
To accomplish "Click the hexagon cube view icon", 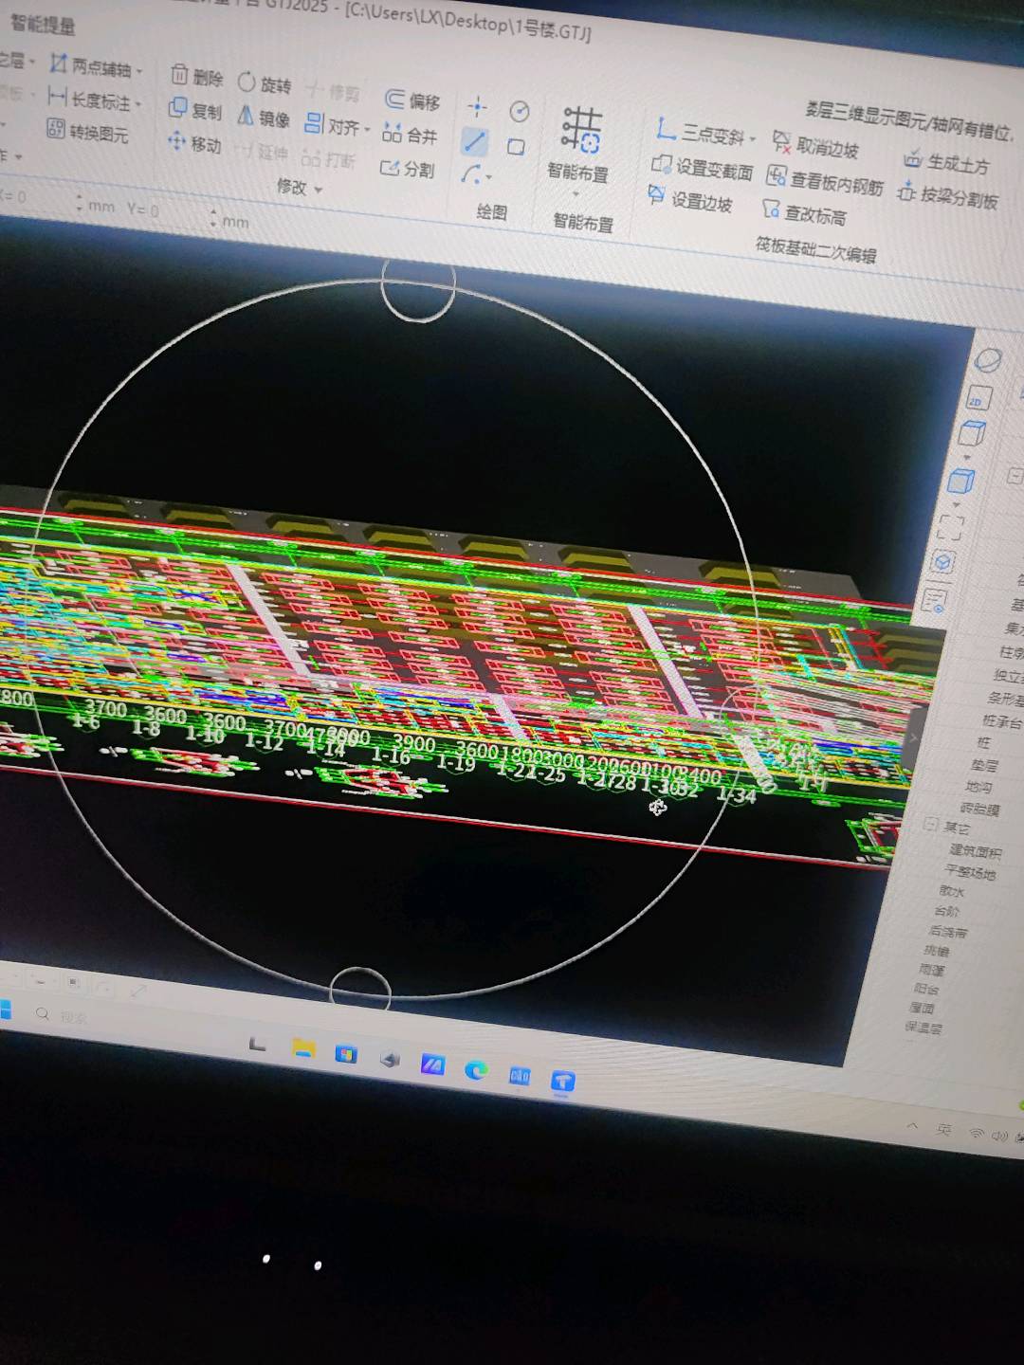I will point(942,562).
